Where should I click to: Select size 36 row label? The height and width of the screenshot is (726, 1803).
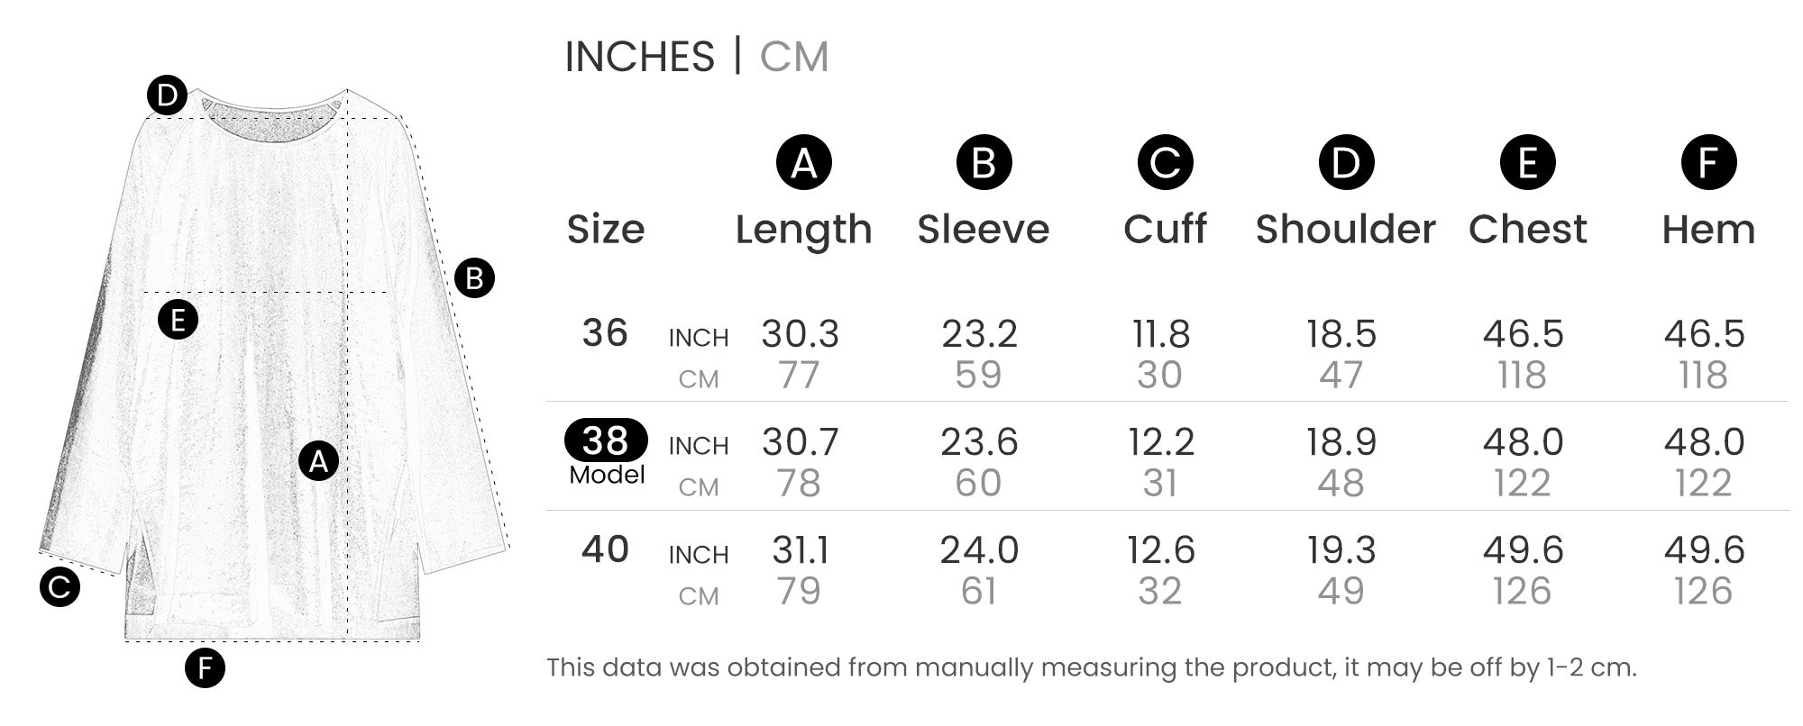click(605, 333)
